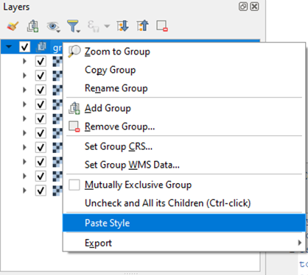
Task: Close the Layers panel
Action: pyautogui.click(x=254, y=7)
